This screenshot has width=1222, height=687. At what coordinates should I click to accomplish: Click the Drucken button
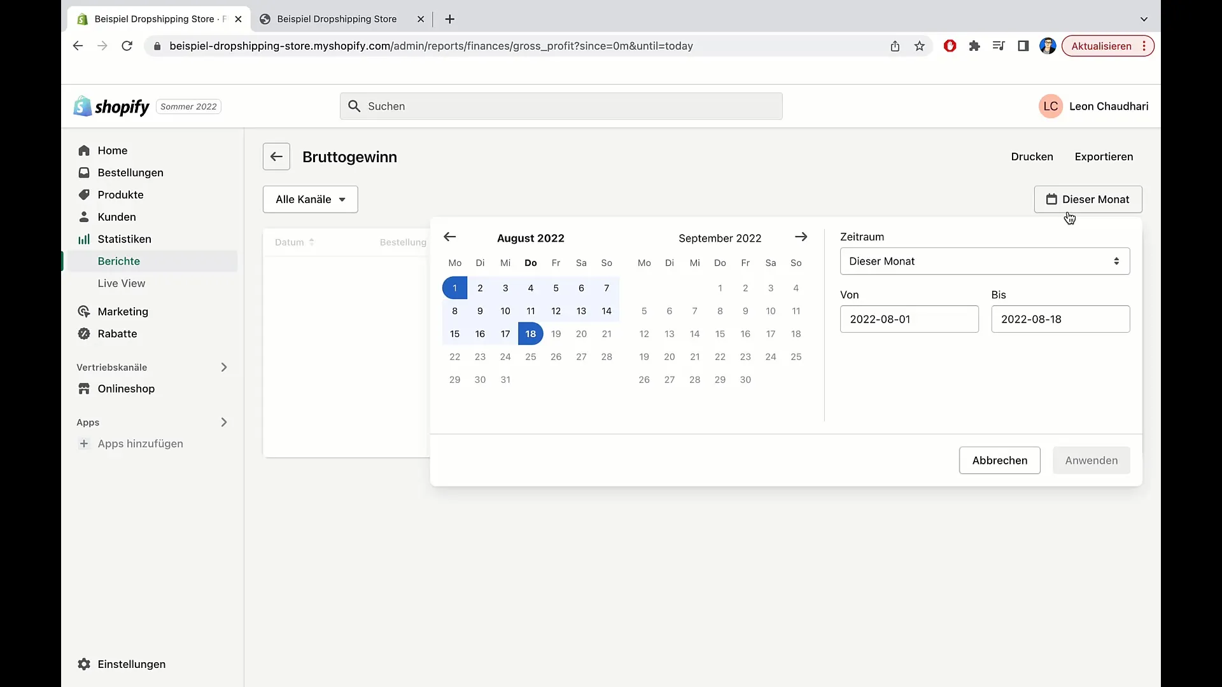pyautogui.click(x=1032, y=156)
